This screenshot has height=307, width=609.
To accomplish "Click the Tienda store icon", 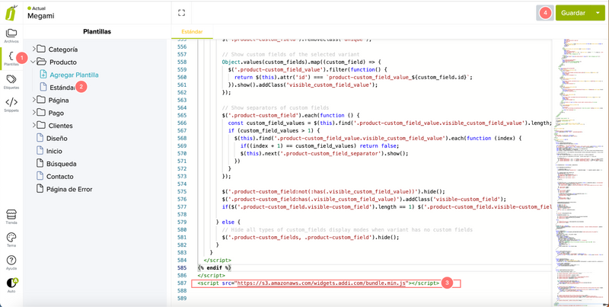I will point(11,216).
